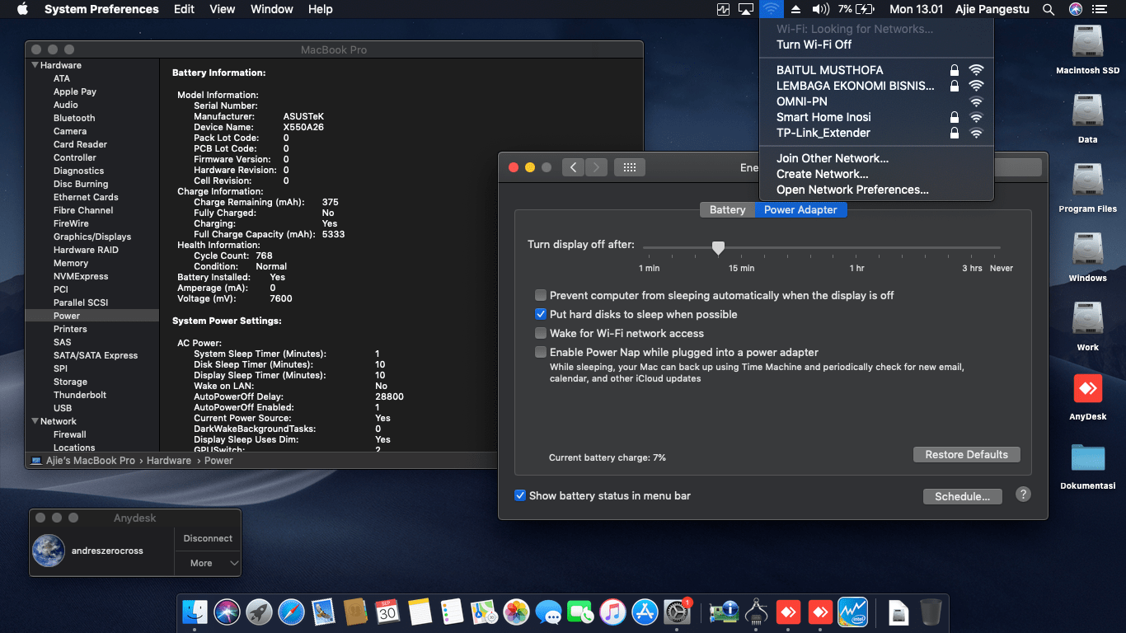Open Contacts book icon in dock
Viewport: 1126px width, 633px height.
click(355, 612)
